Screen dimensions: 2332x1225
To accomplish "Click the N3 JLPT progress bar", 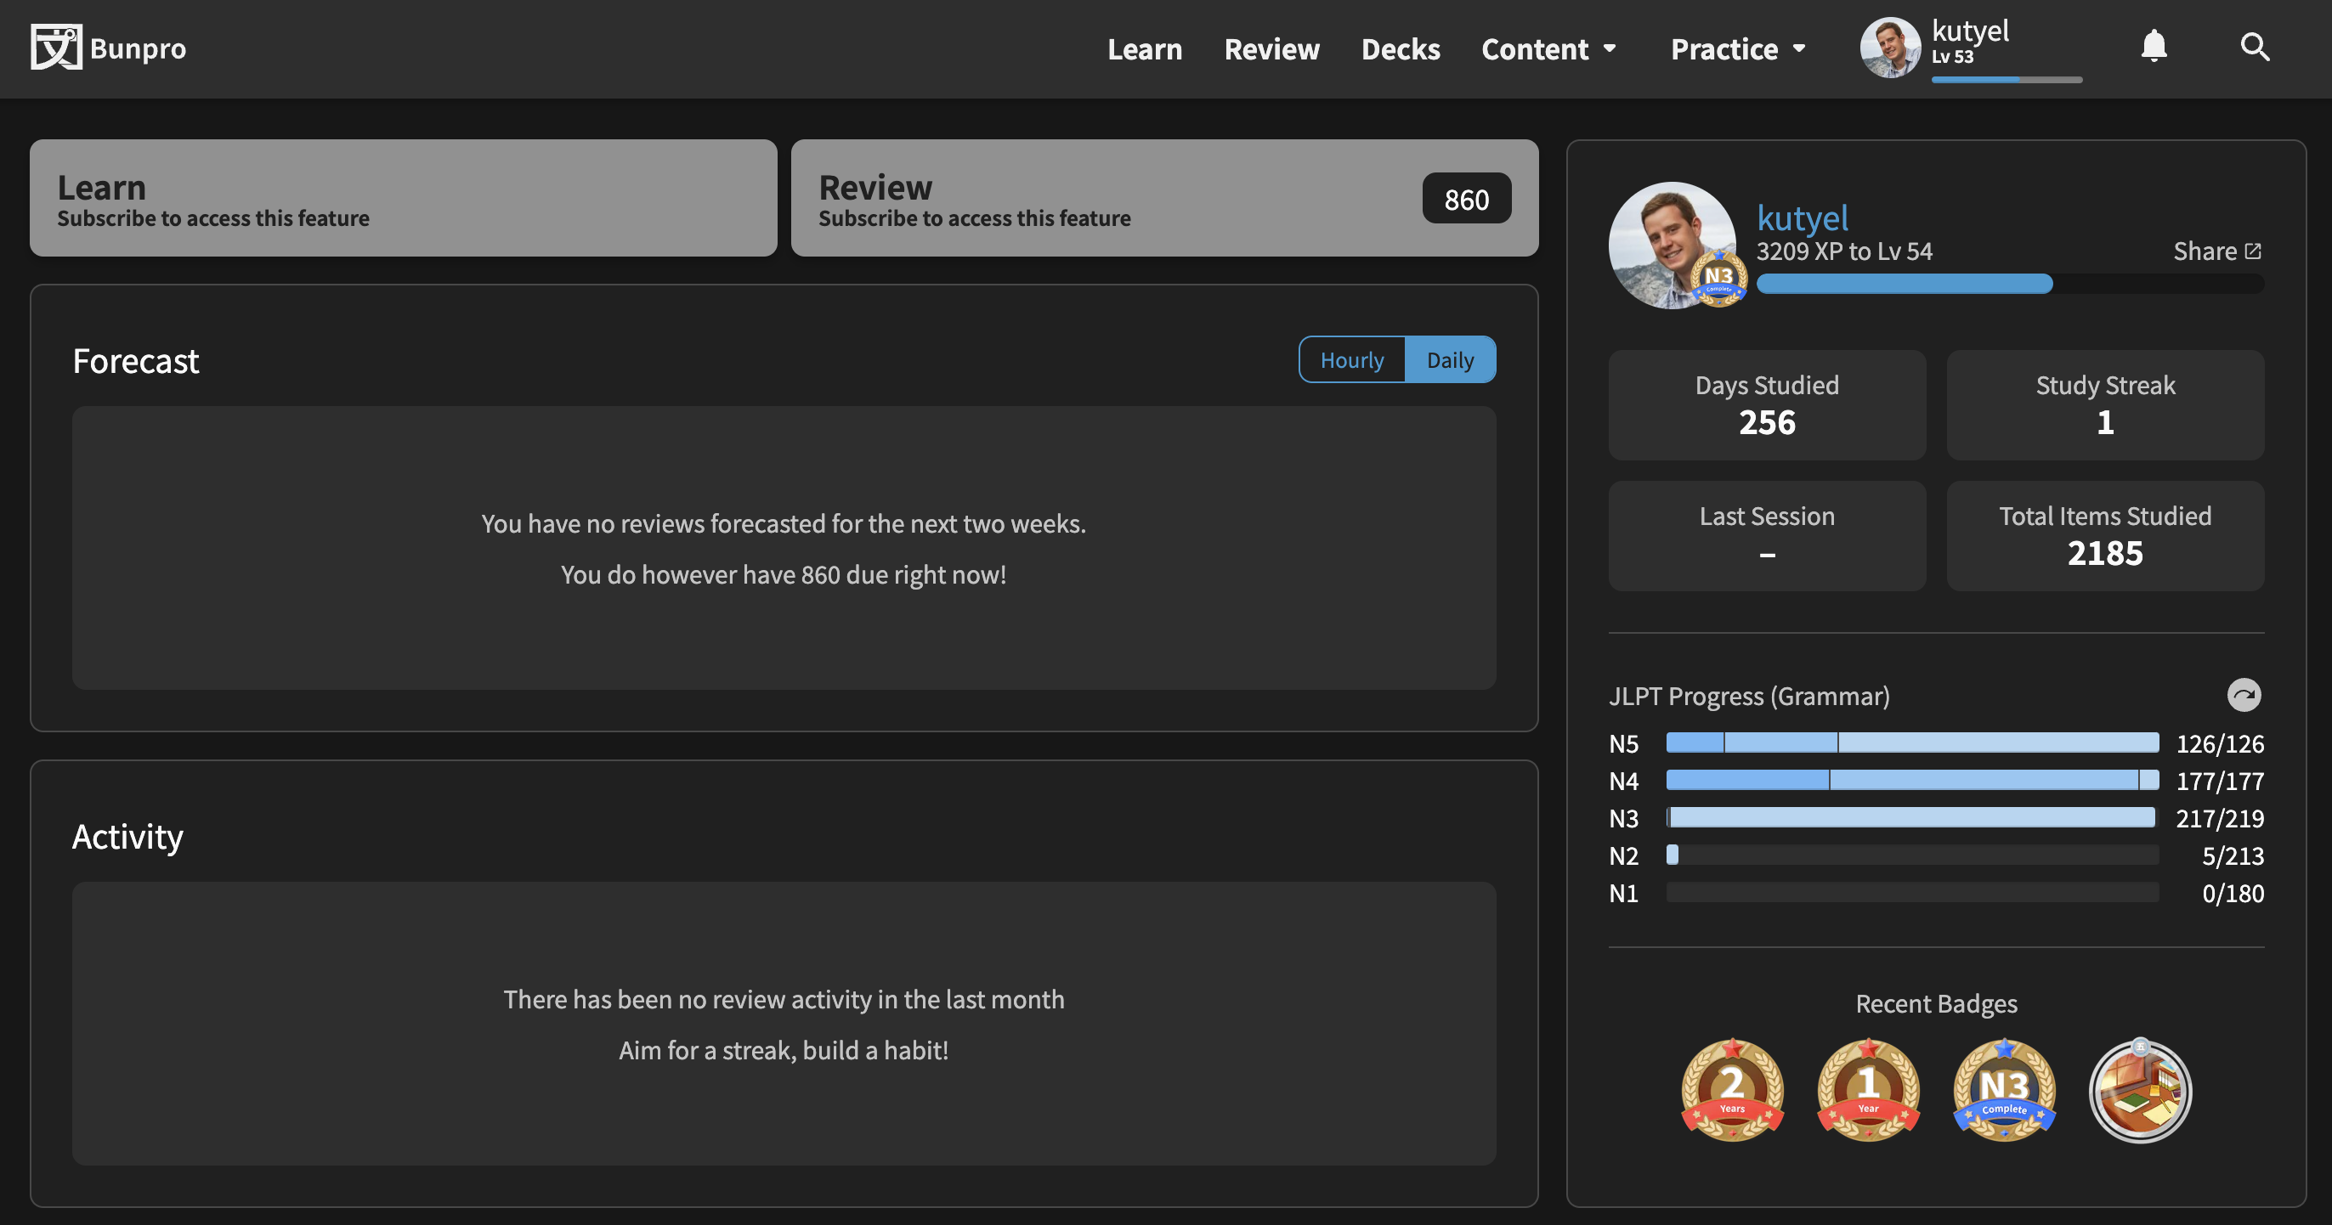I will coord(1911,818).
